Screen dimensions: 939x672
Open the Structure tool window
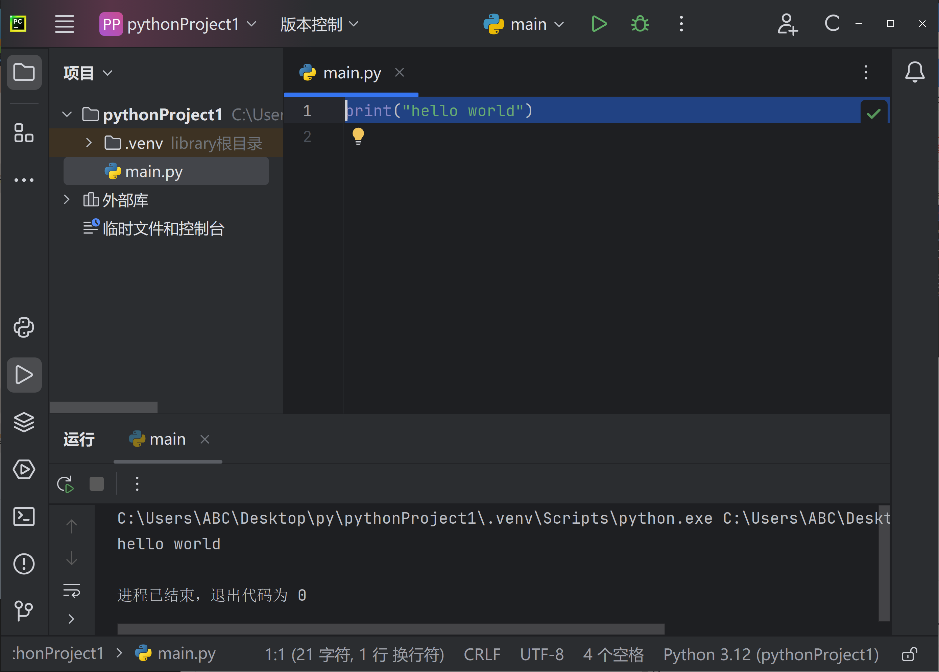(24, 133)
